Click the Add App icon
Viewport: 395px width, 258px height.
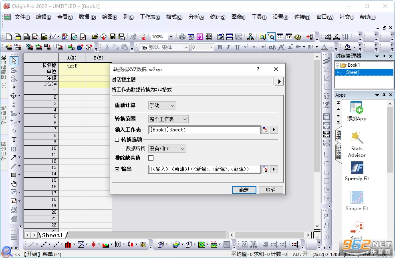tap(357, 107)
